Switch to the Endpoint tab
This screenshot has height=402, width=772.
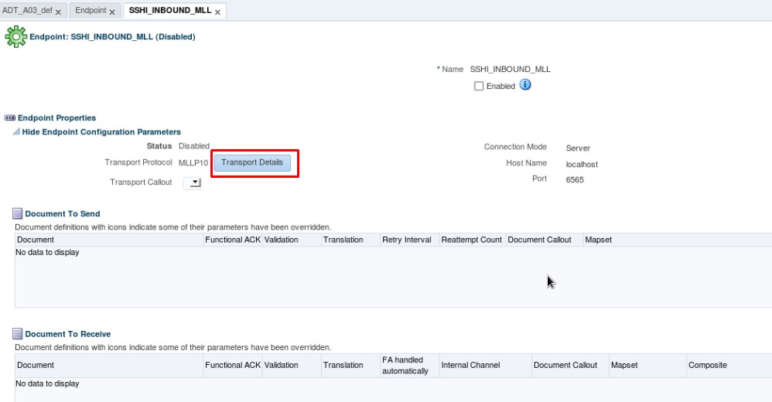click(x=91, y=10)
